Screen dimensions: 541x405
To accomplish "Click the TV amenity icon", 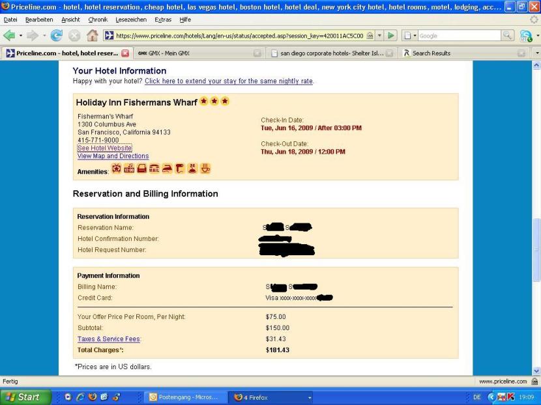I will tap(117, 169).
